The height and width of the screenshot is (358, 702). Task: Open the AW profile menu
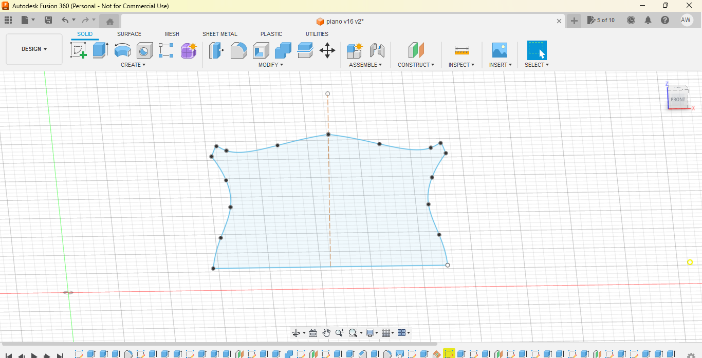click(x=686, y=20)
